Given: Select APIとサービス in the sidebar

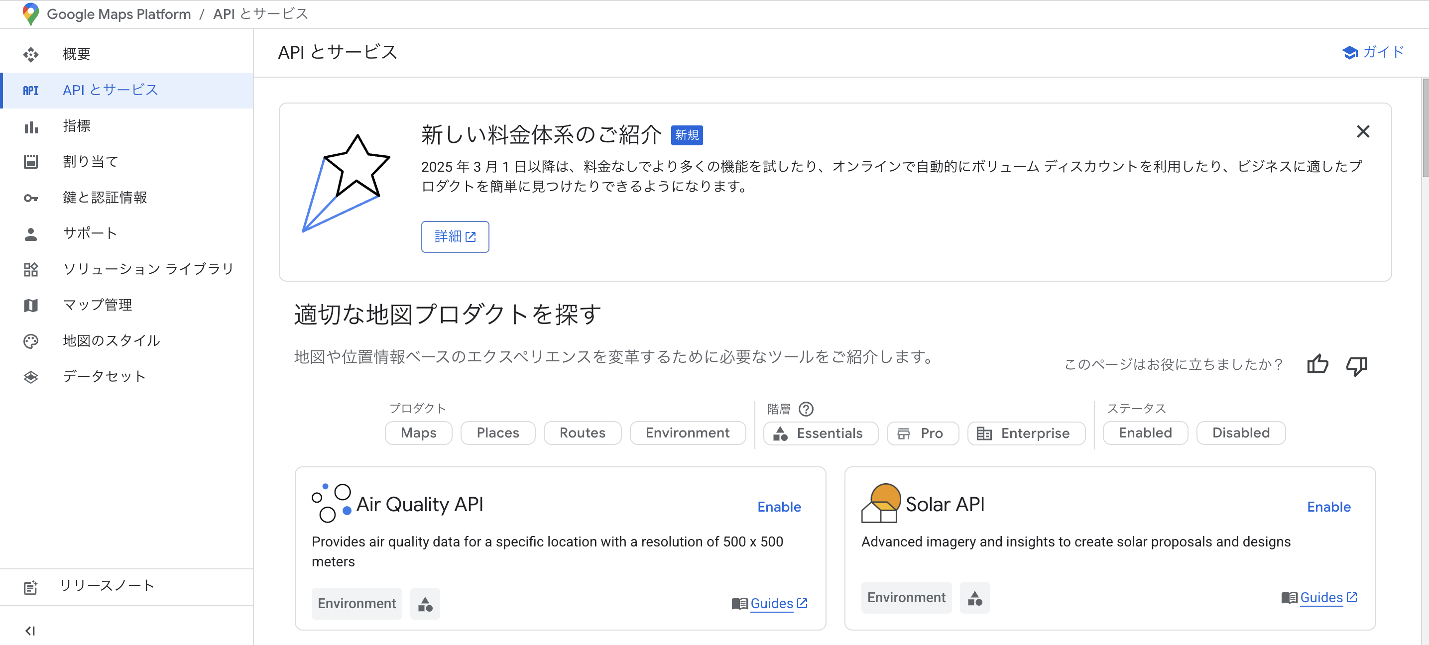Looking at the screenshot, I should (x=110, y=89).
